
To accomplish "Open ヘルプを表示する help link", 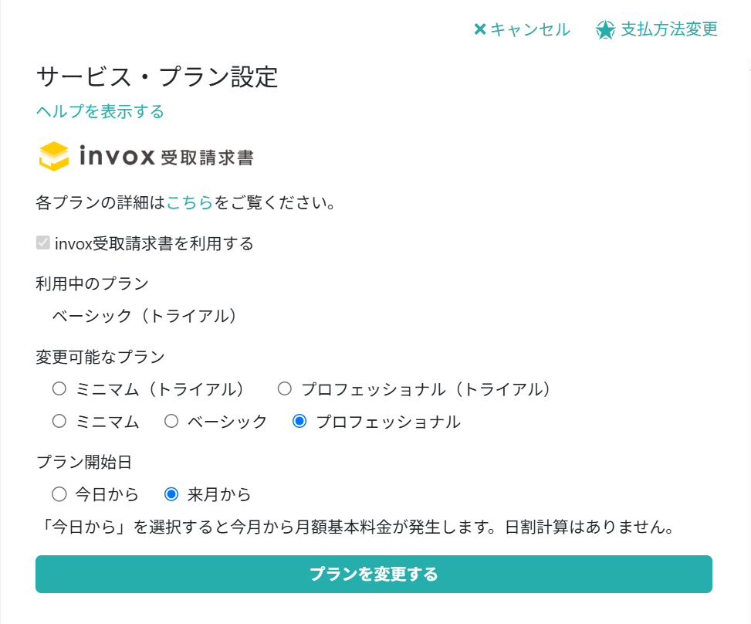I will [100, 111].
